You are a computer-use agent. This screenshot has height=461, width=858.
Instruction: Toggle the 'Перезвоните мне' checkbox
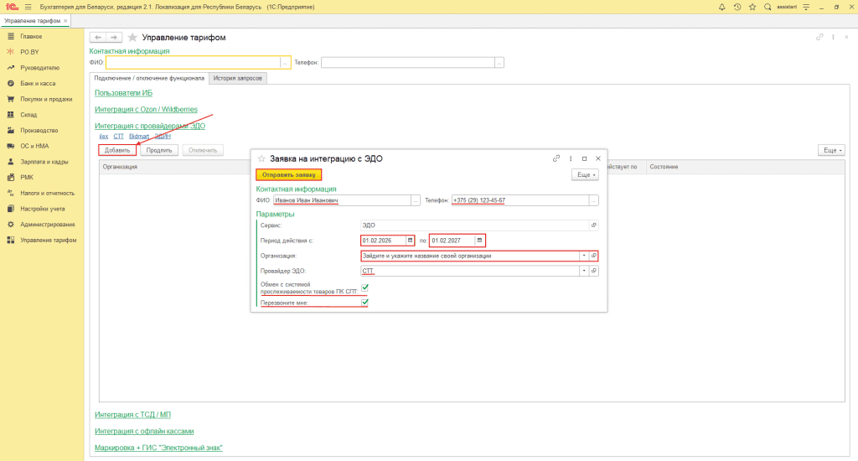point(364,303)
